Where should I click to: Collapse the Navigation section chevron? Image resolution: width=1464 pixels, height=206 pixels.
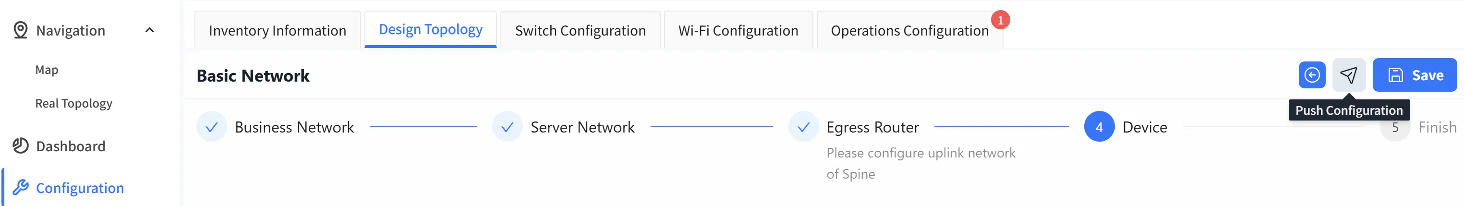149,30
